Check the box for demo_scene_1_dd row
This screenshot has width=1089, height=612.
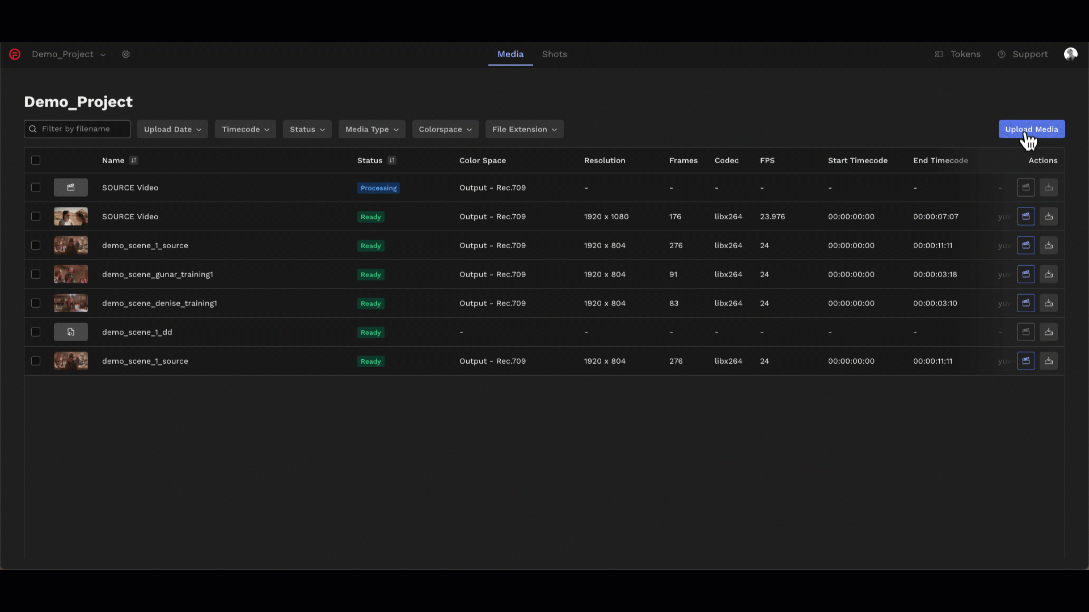(36, 332)
